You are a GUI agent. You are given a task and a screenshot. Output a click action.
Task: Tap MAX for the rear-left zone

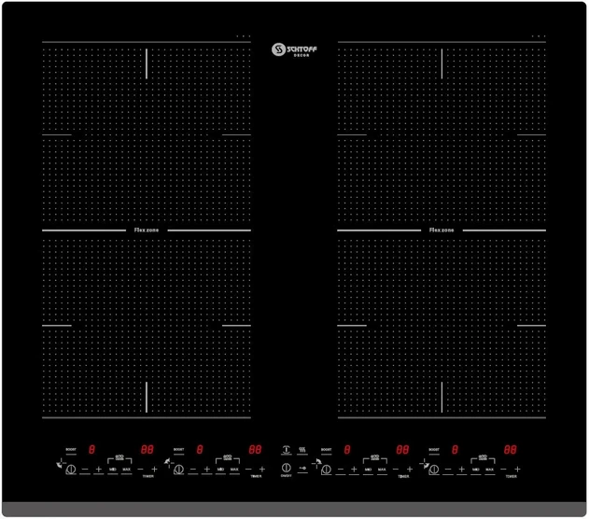coord(234,470)
